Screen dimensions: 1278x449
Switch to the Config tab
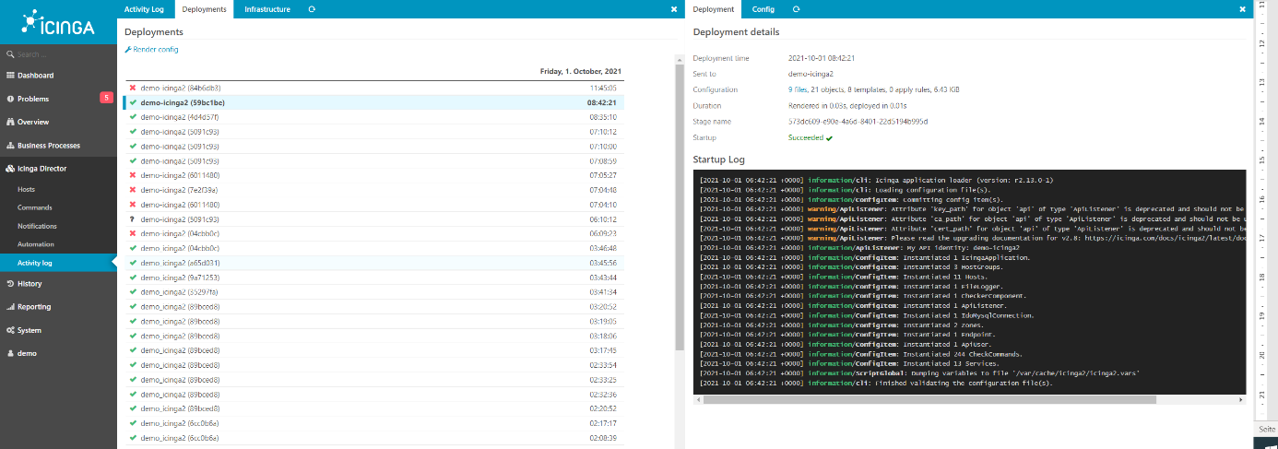pos(763,9)
